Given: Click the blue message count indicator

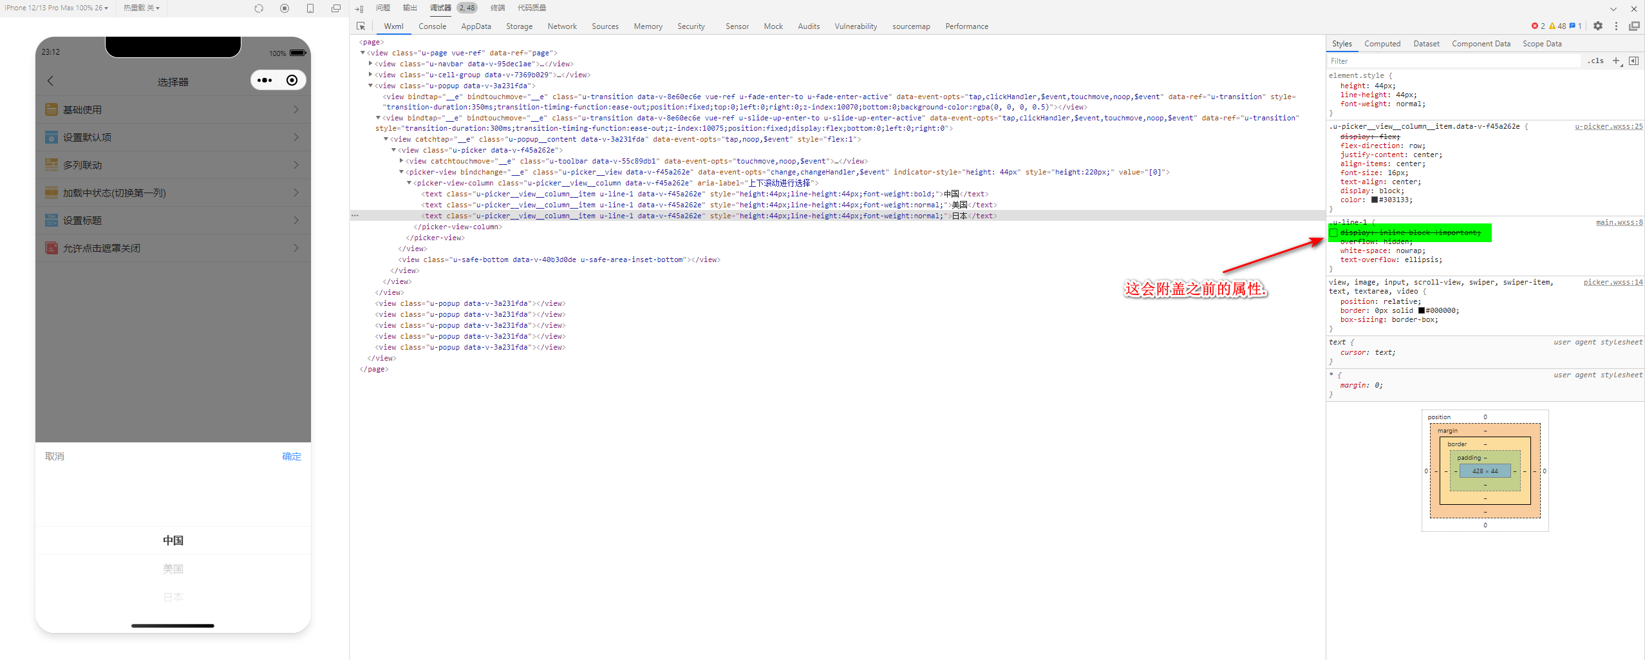Looking at the screenshot, I should pyautogui.click(x=1575, y=26).
